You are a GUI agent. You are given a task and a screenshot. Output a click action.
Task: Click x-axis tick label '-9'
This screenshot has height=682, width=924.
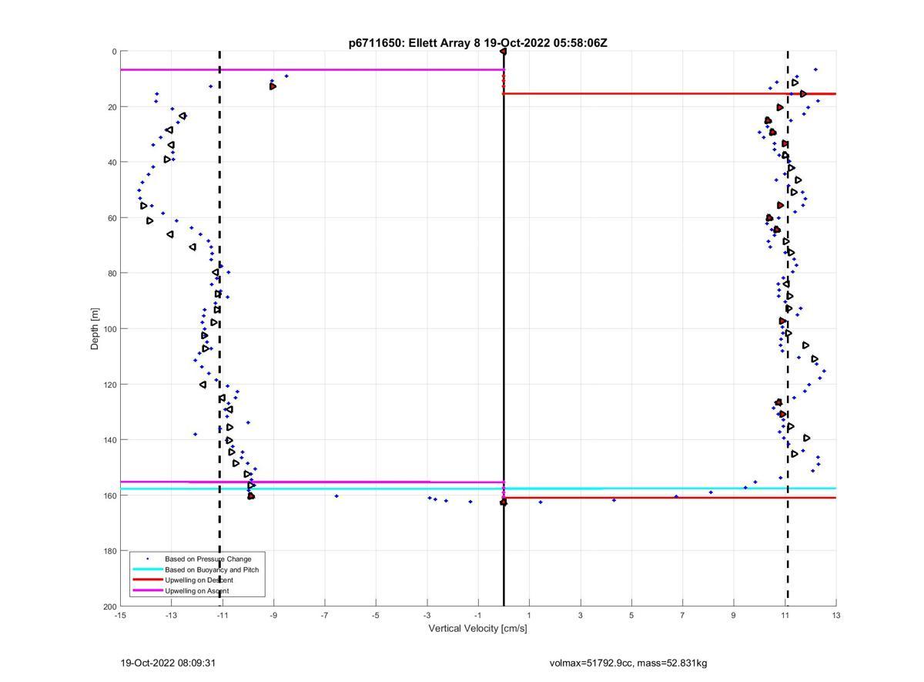pyautogui.click(x=273, y=616)
